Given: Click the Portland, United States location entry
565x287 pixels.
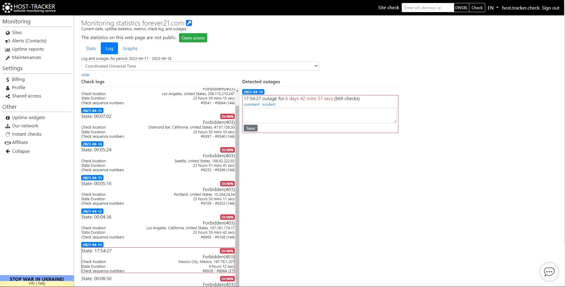Looking at the screenshot, I should (x=204, y=195).
